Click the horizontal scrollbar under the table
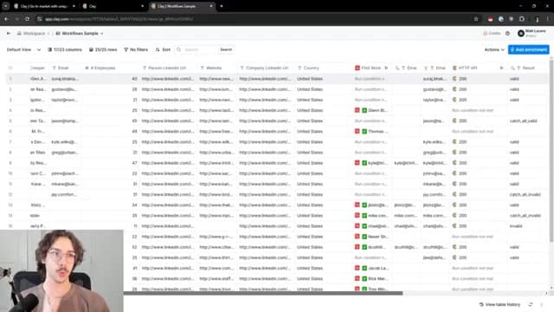554x312 pixels. click(x=263, y=293)
